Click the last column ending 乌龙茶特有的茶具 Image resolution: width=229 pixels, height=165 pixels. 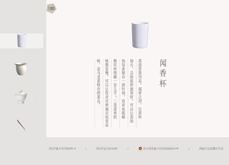(x=98, y=81)
